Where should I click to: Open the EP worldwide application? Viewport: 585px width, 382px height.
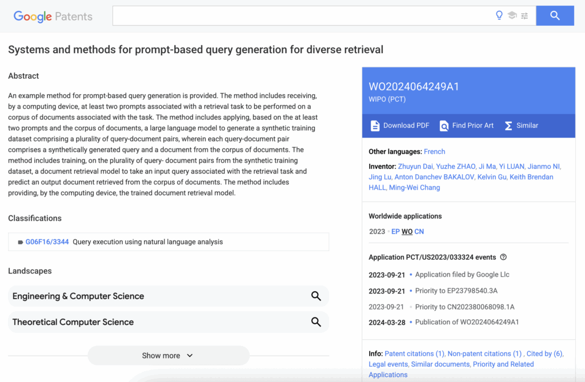click(395, 232)
